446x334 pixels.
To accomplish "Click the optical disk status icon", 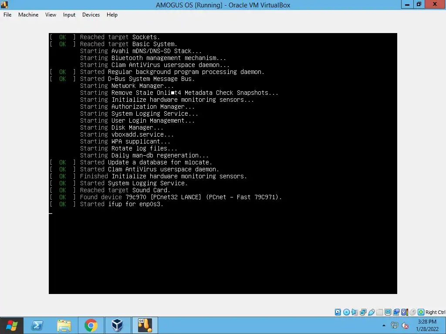I will click(346, 312).
